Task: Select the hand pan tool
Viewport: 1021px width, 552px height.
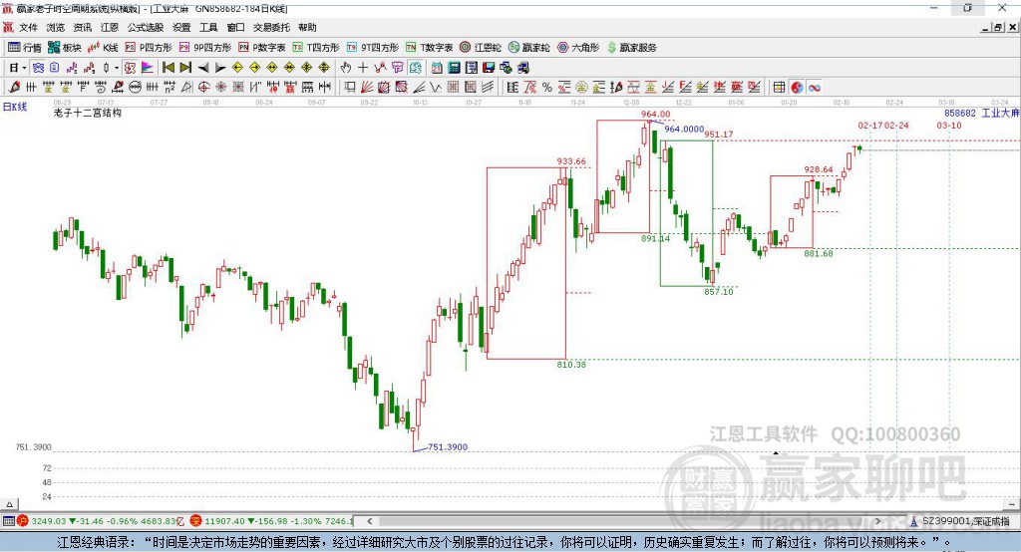Action: [346, 68]
